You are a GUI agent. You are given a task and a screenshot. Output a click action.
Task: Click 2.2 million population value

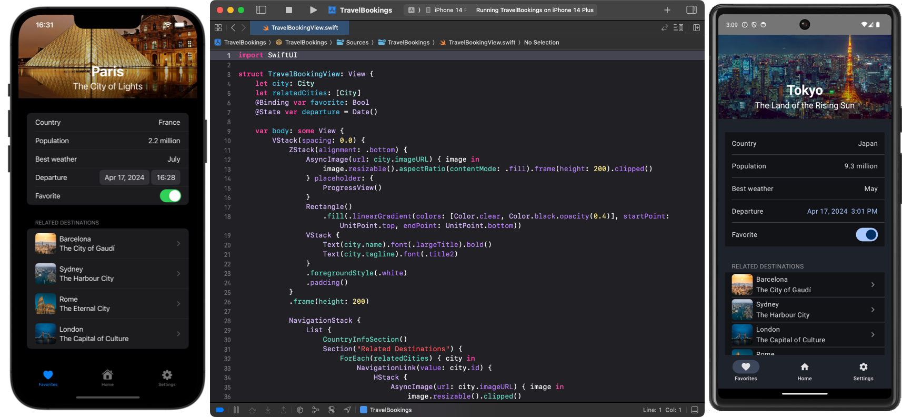164,141
